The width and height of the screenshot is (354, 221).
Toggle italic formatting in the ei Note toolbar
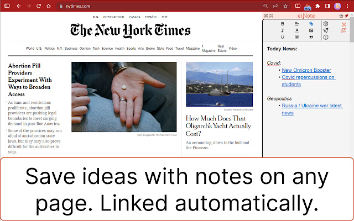283,30
